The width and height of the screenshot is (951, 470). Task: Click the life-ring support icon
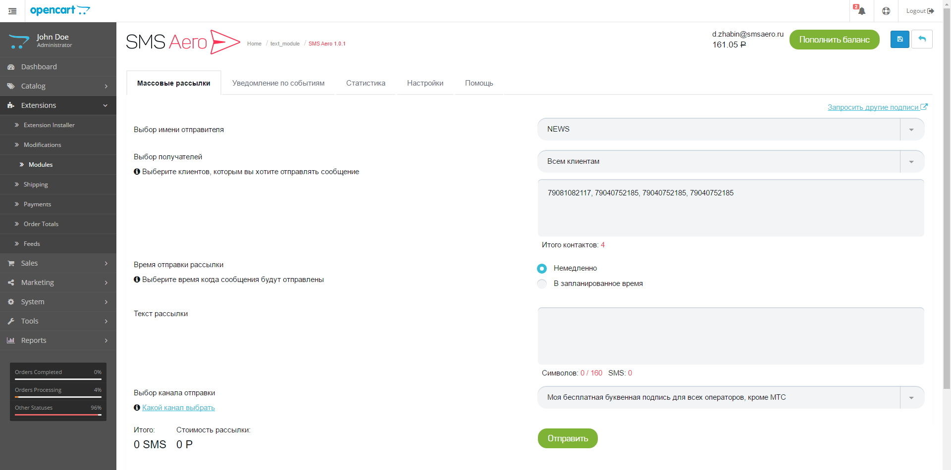click(x=886, y=11)
